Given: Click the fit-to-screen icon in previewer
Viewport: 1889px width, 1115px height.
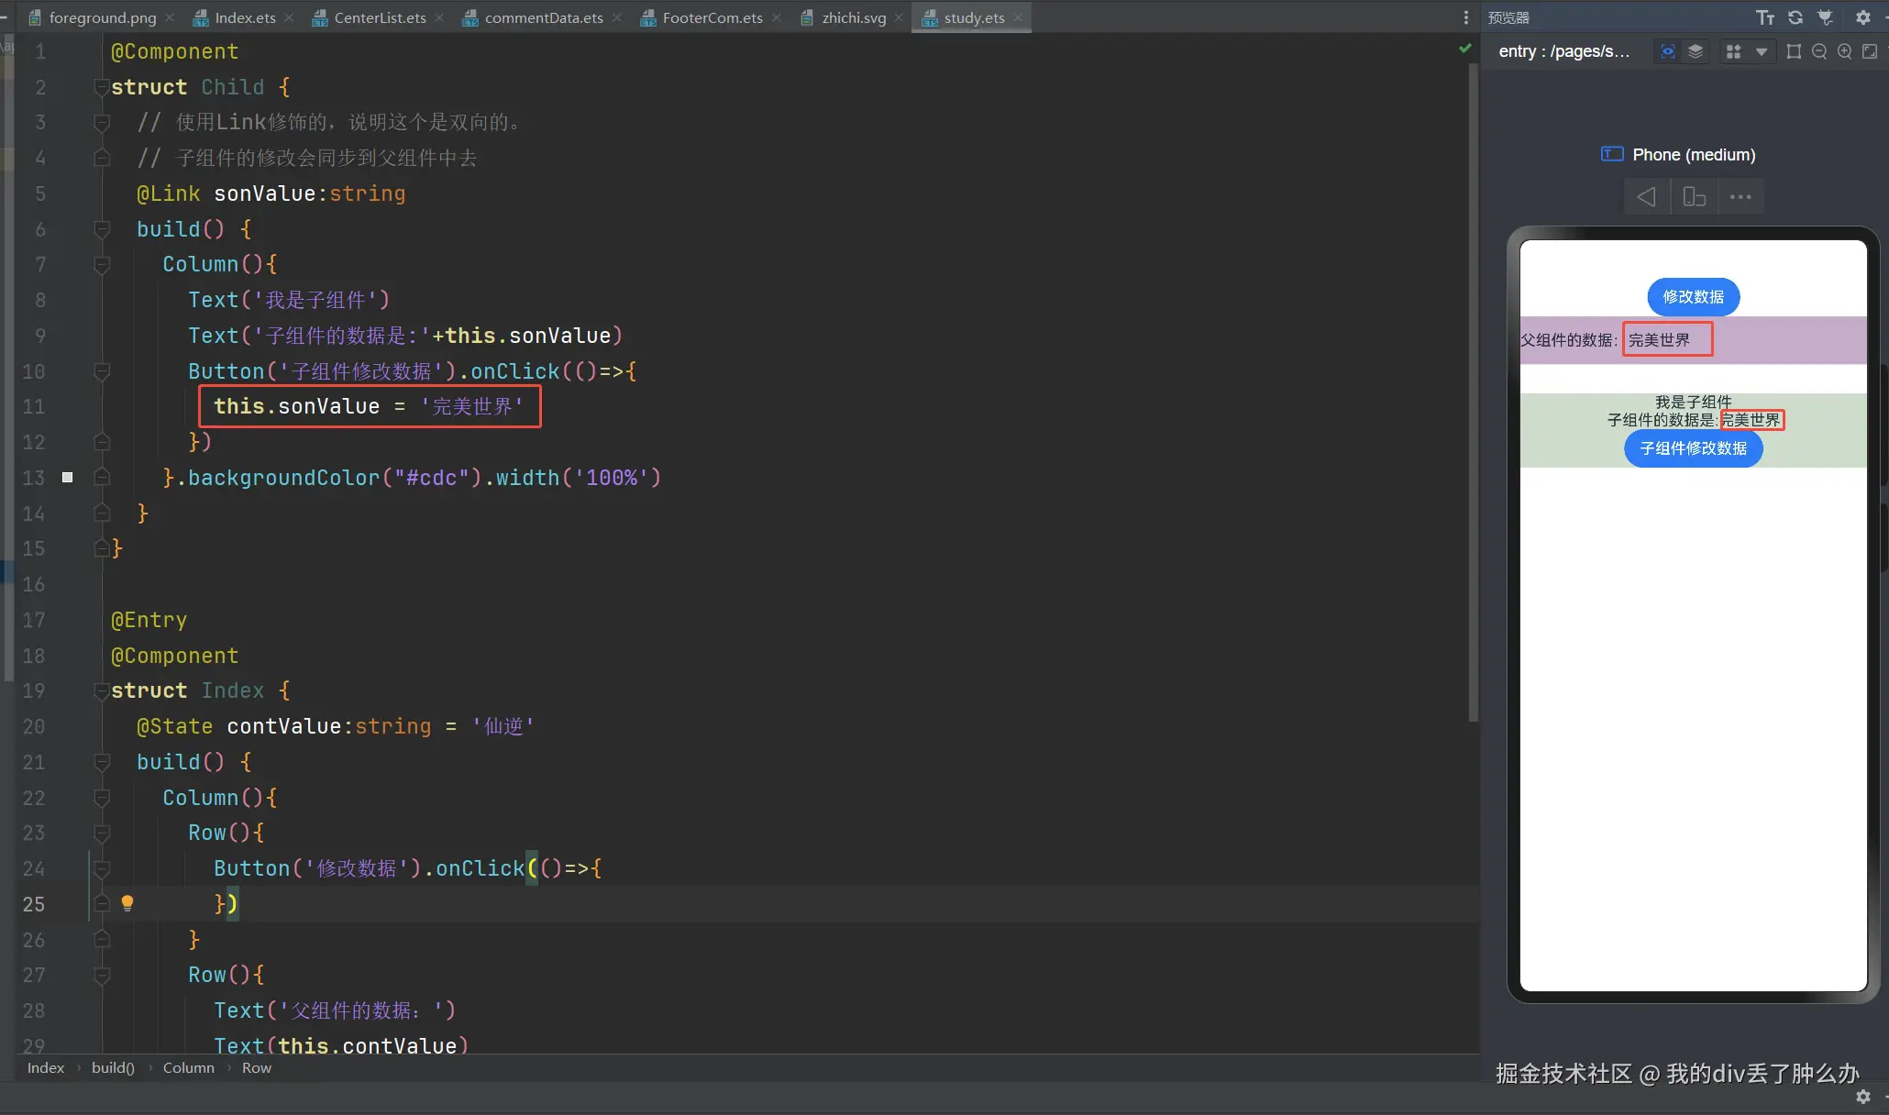Looking at the screenshot, I should point(1869,51).
